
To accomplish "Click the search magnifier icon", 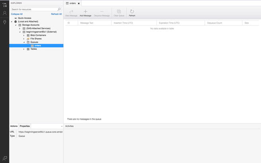I will point(59,9).
